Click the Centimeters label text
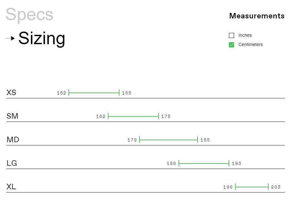This screenshot has height=217, width=288. click(x=251, y=44)
